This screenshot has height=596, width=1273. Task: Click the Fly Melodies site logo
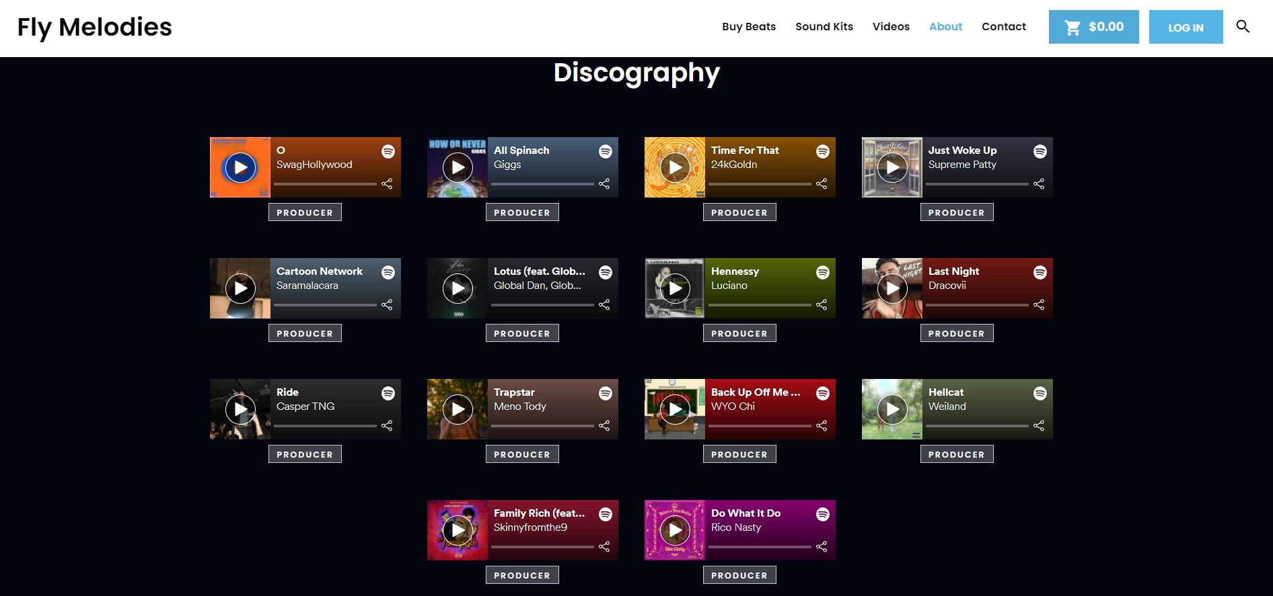[x=95, y=28]
